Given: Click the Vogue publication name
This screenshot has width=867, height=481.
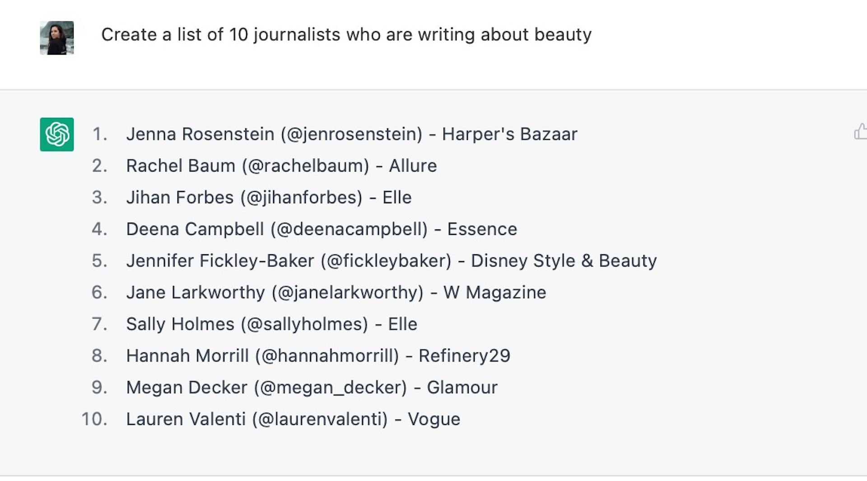Looking at the screenshot, I should 434,419.
